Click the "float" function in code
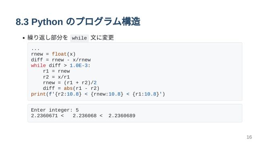The height and width of the screenshot is (145, 258). [59, 54]
